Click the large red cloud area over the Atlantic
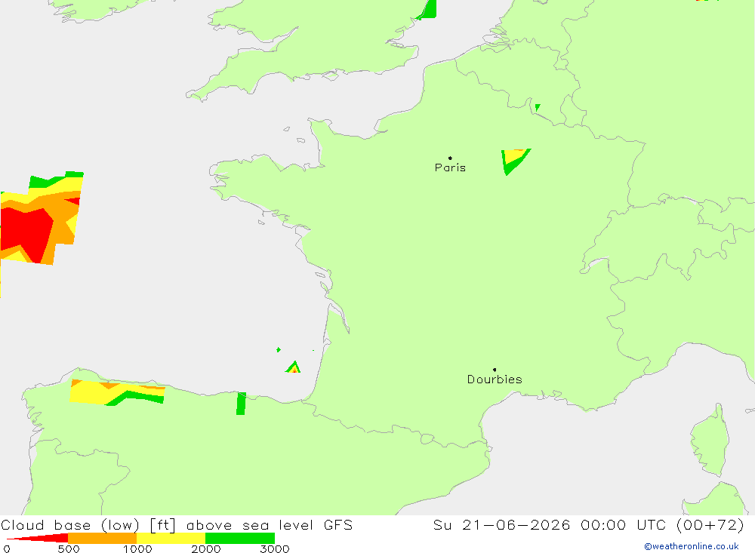Viewport: 755px width, 553px height. pos(26,233)
